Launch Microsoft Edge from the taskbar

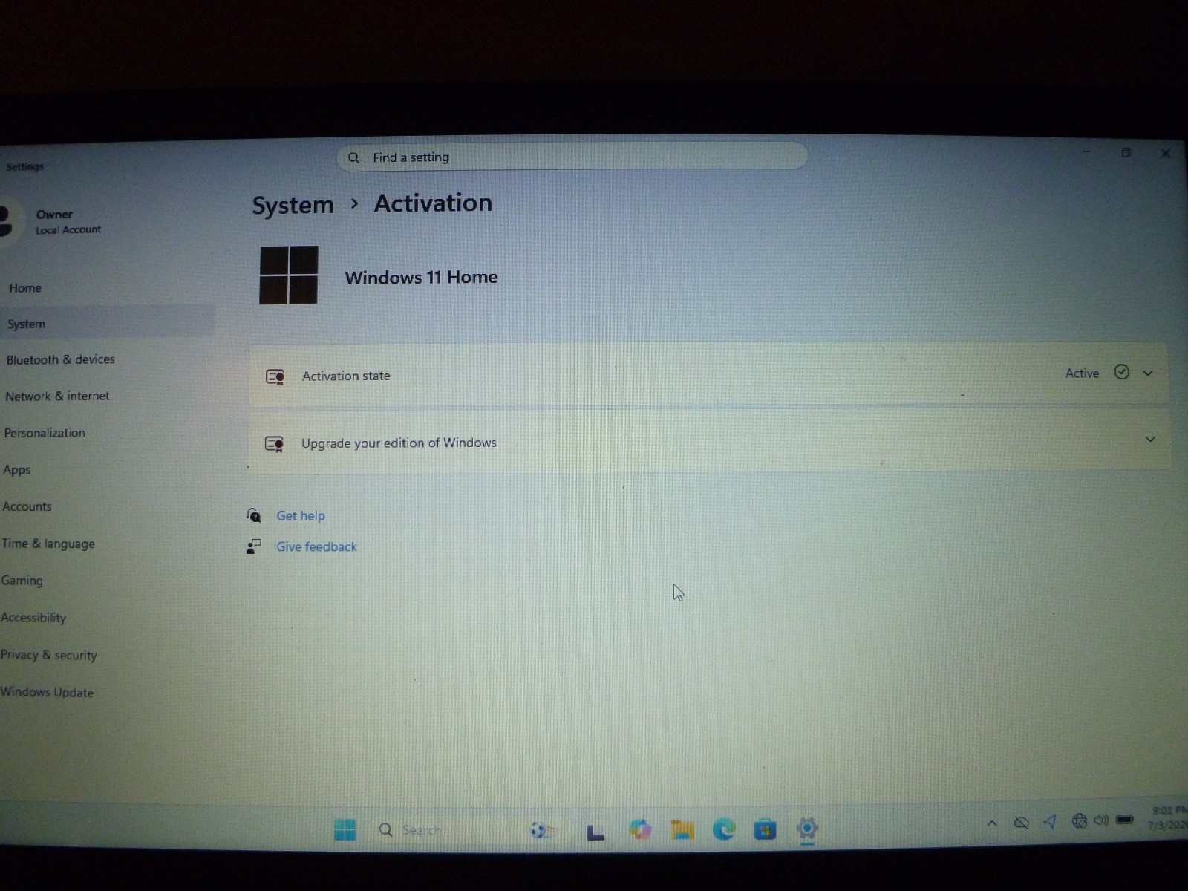[x=724, y=828]
